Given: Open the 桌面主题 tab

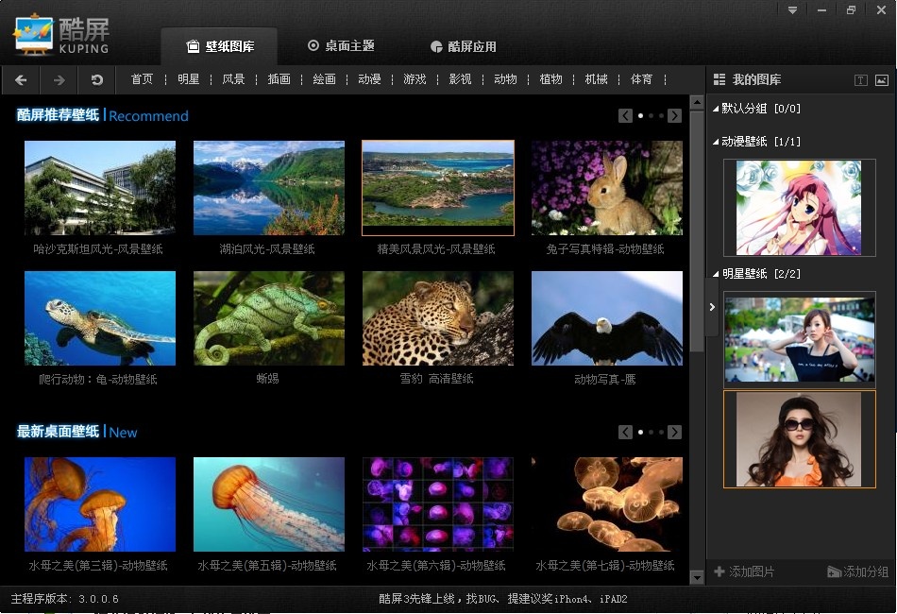Looking at the screenshot, I should (x=341, y=45).
